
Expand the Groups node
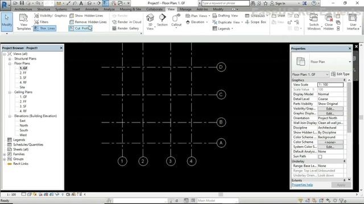pyautogui.click(x=5, y=159)
